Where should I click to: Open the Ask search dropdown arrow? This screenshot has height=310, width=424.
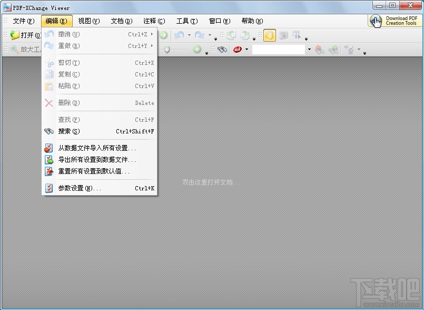[x=246, y=50]
